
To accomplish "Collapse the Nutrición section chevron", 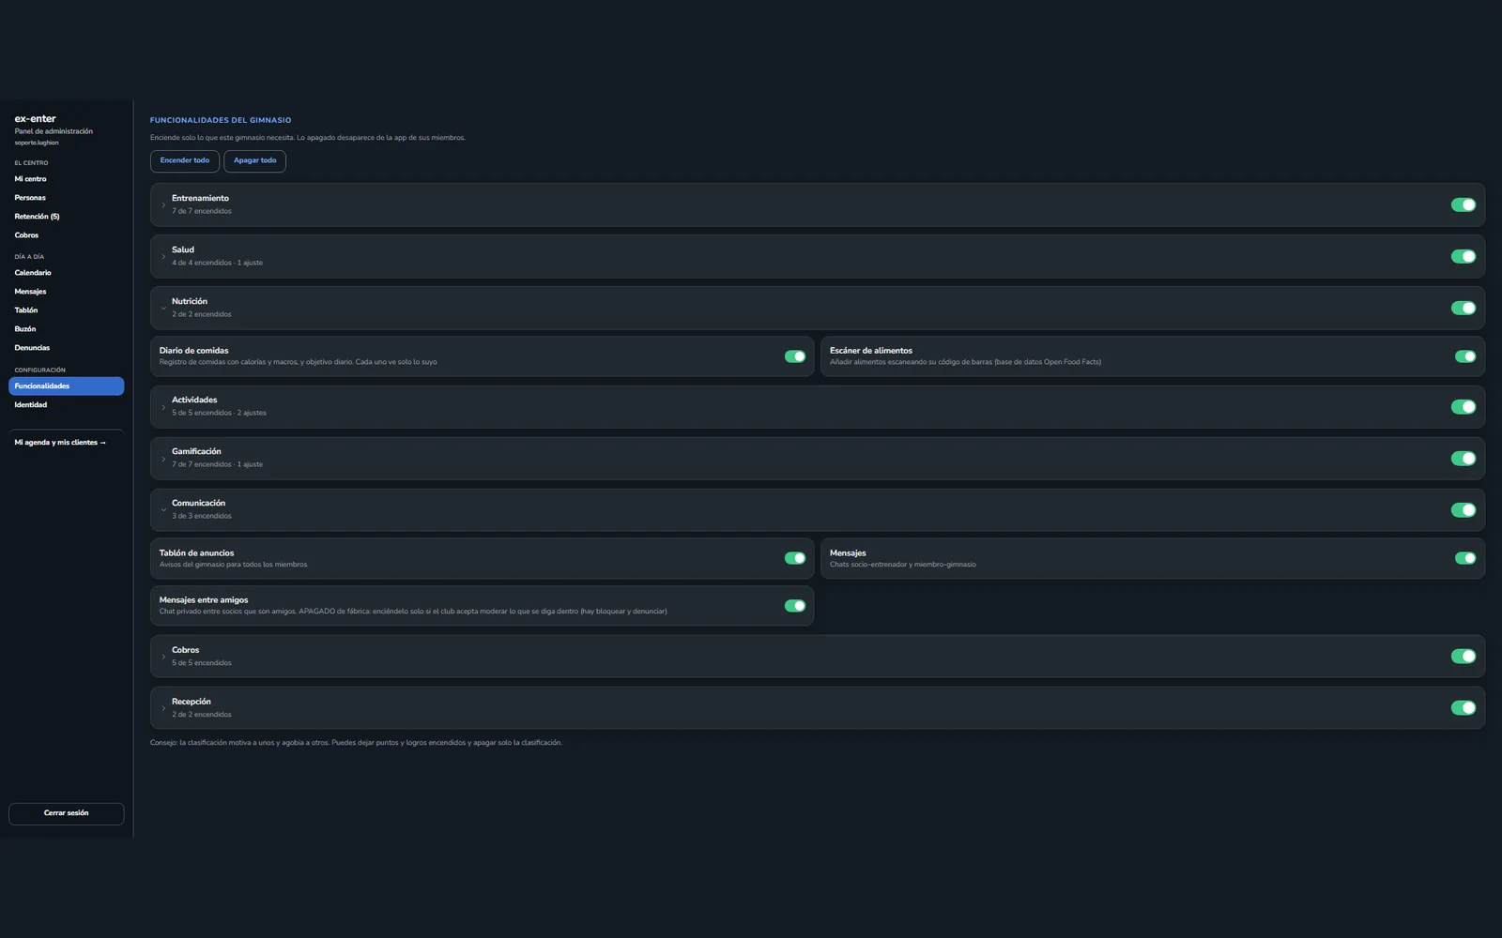I will (163, 308).
